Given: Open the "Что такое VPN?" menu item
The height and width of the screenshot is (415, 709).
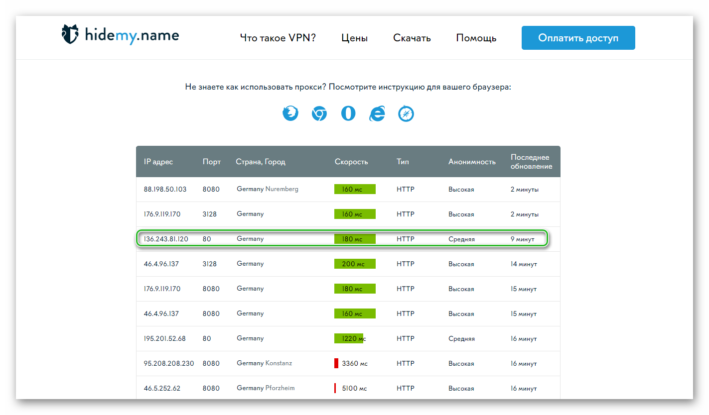Looking at the screenshot, I should tap(278, 38).
